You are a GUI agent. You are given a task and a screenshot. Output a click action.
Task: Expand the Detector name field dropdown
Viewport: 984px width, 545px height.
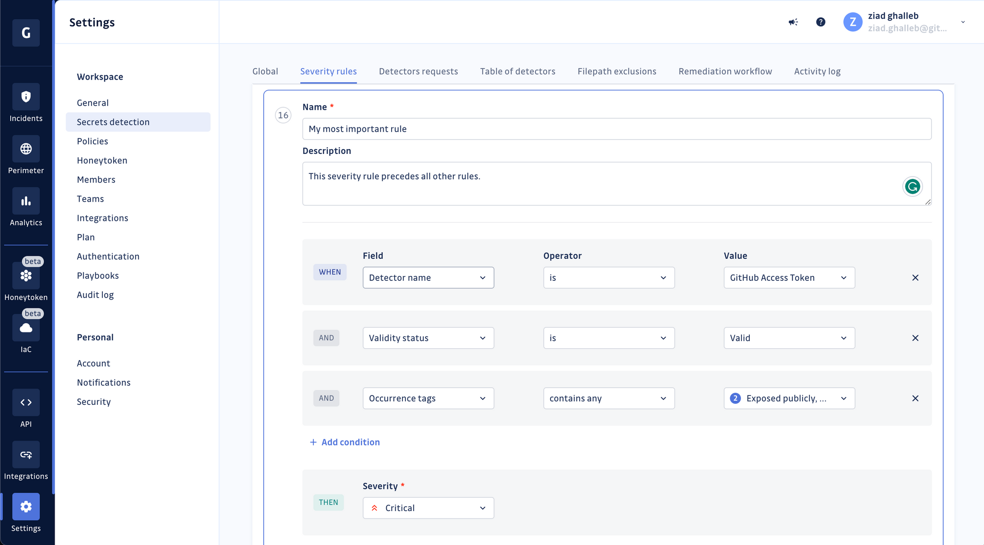428,278
